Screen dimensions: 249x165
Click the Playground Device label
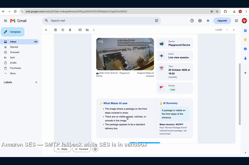[x=179, y=45]
